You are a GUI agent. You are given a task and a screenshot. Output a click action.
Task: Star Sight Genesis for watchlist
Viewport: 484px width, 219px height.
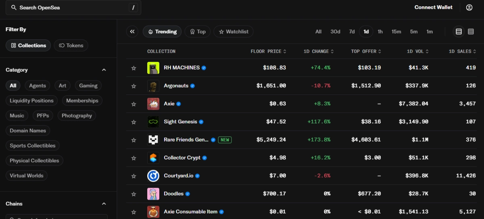(134, 122)
